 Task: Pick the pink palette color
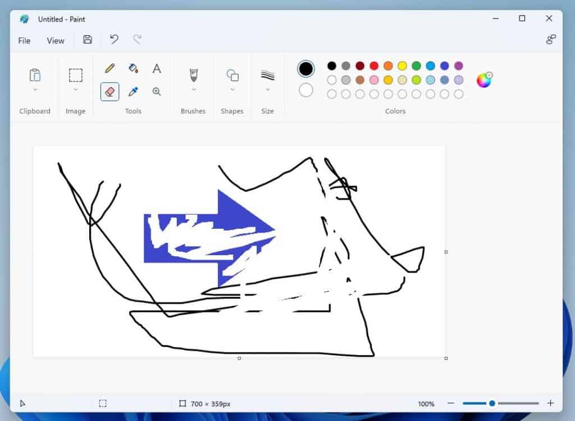click(374, 80)
